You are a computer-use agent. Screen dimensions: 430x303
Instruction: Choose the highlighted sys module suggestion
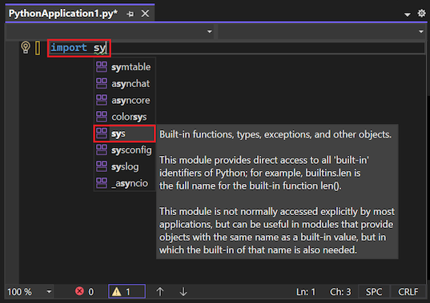tap(125, 134)
